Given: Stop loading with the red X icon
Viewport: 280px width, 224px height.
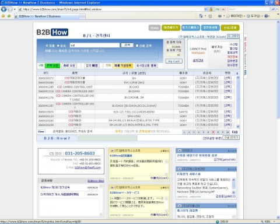Looking at the screenshot, I should point(223,9).
